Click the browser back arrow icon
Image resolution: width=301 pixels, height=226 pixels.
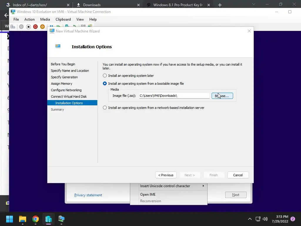(6, 15)
